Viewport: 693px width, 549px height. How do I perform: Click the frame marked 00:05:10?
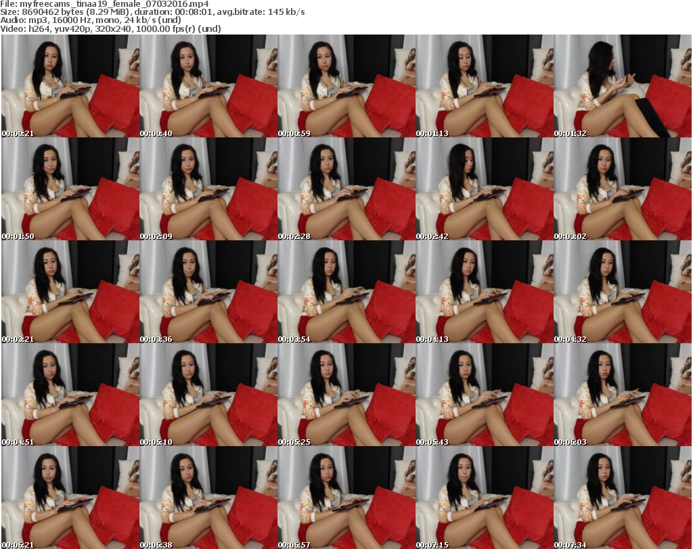pos(208,395)
